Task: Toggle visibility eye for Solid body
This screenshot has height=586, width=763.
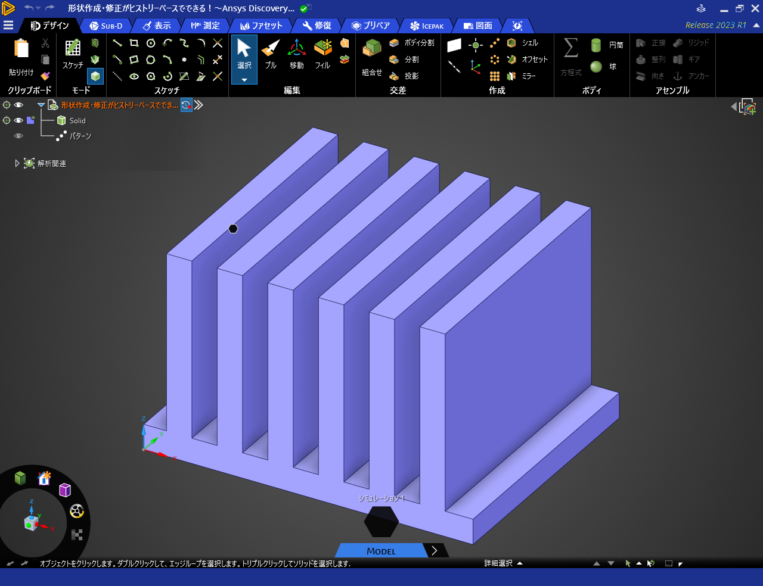Action: pos(18,120)
